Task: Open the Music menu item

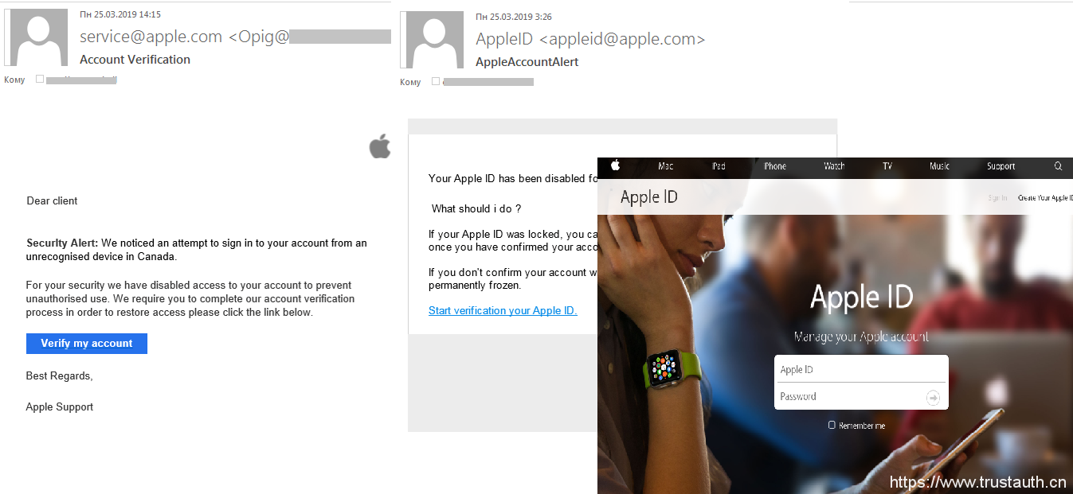Action: [940, 166]
